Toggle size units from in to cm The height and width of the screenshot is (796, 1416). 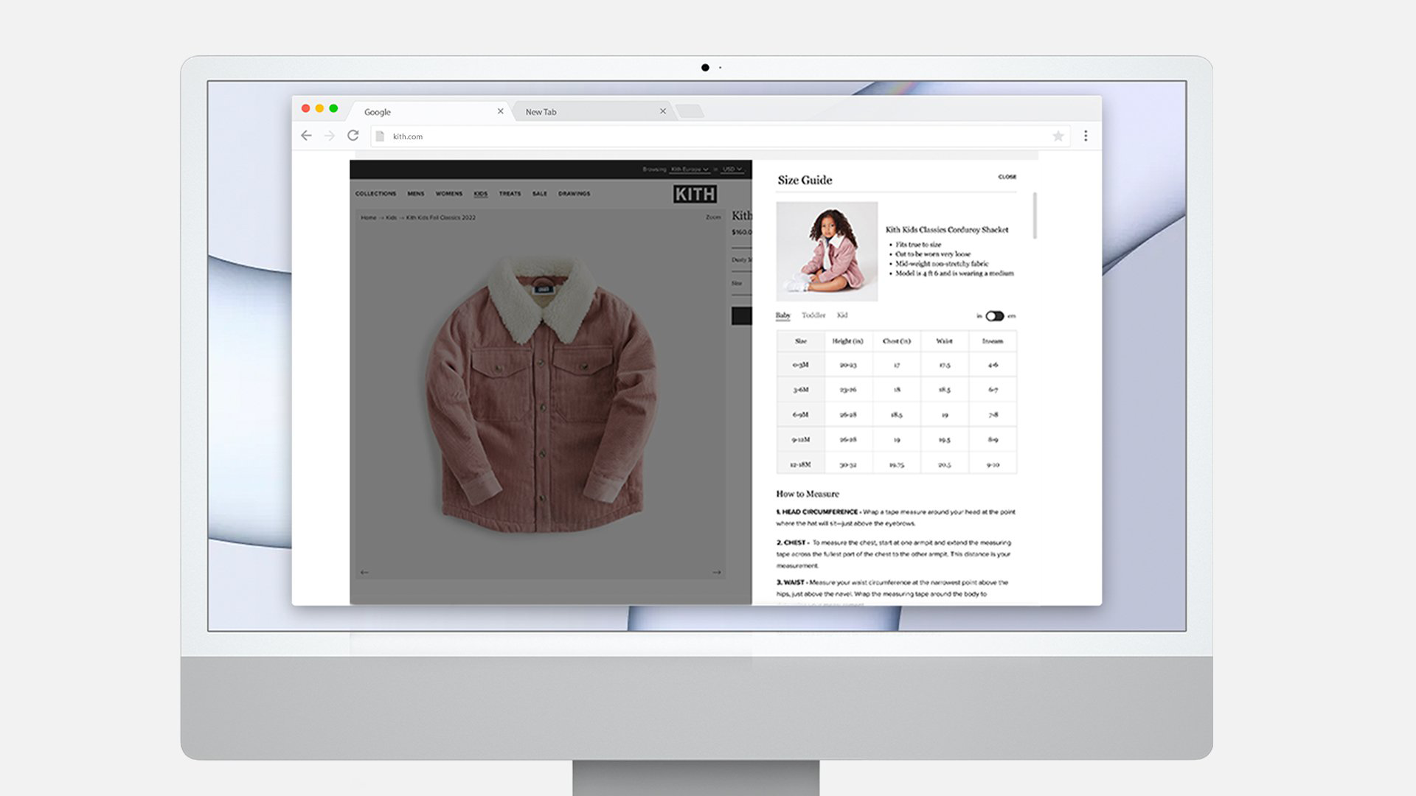tap(994, 316)
